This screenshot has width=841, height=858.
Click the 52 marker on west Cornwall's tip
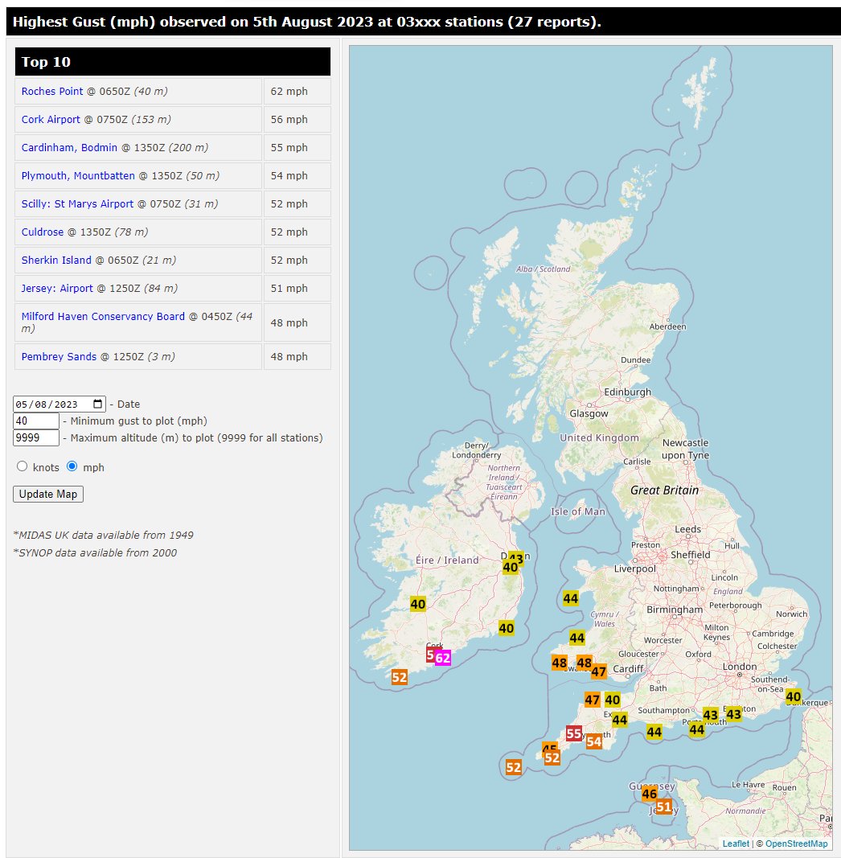[x=552, y=757]
